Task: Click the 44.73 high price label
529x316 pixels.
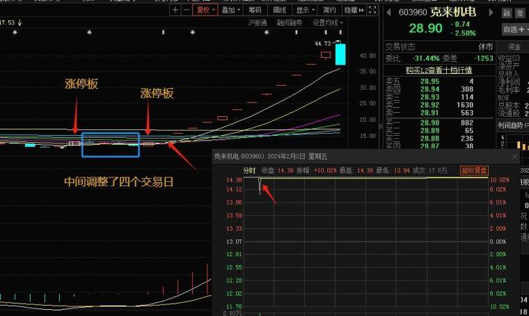Action: pyautogui.click(x=322, y=44)
